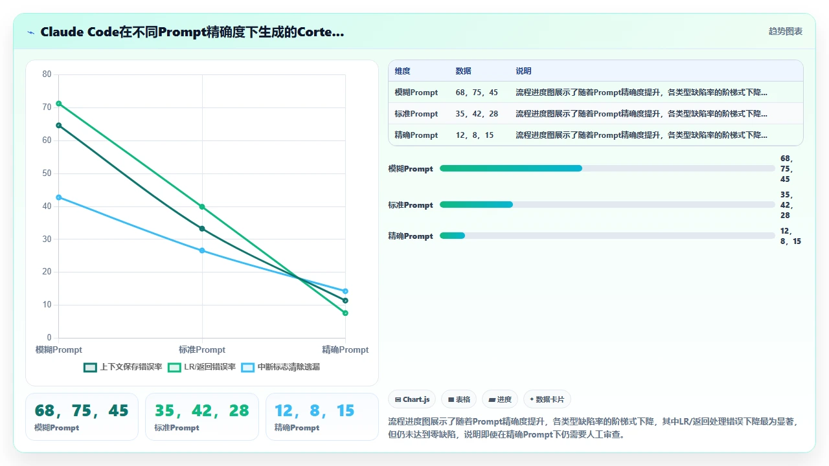Click the 模糊Prompt label beside its progress bar
The image size is (829, 466).
click(411, 169)
